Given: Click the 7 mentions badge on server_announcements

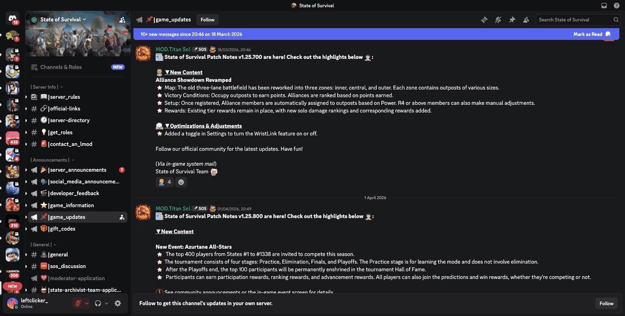Looking at the screenshot, I should click(x=122, y=170).
